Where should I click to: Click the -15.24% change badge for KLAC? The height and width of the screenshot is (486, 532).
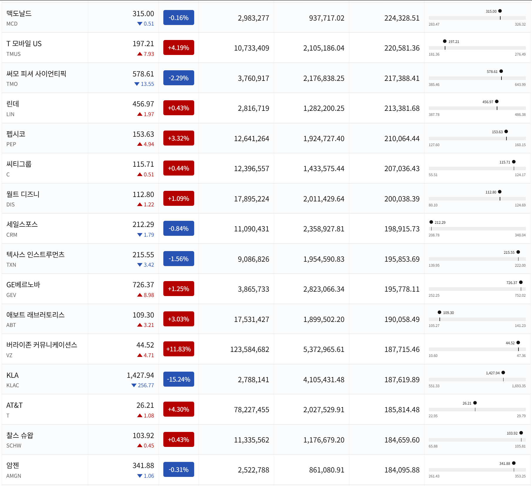(179, 379)
